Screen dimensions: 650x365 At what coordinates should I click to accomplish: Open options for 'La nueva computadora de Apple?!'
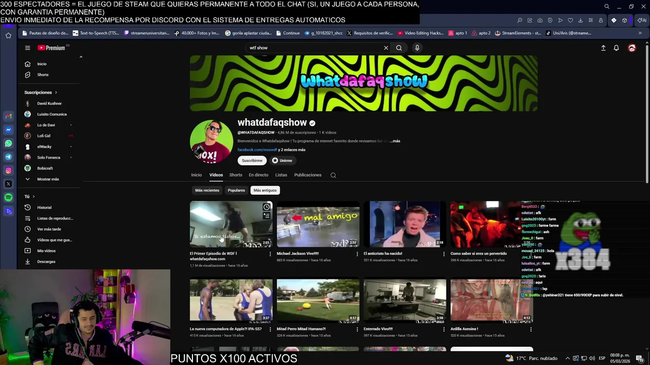pos(270,329)
